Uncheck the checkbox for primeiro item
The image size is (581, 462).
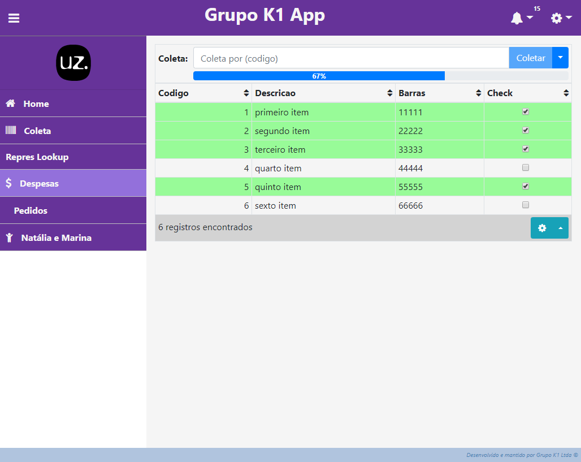pos(526,111)
